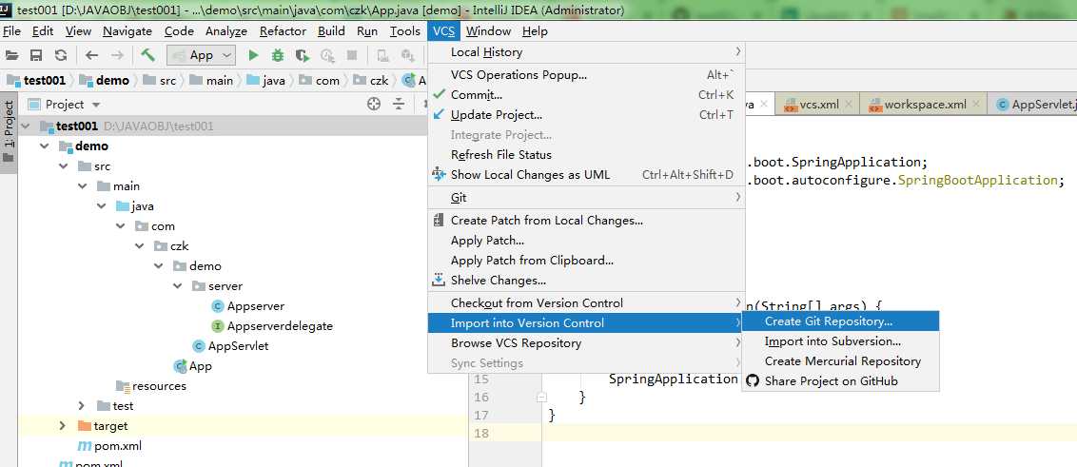Screen dimensions: 1077x467
Task: Open Checkout from Version Control submenu
Action: [x=586, y=302]
